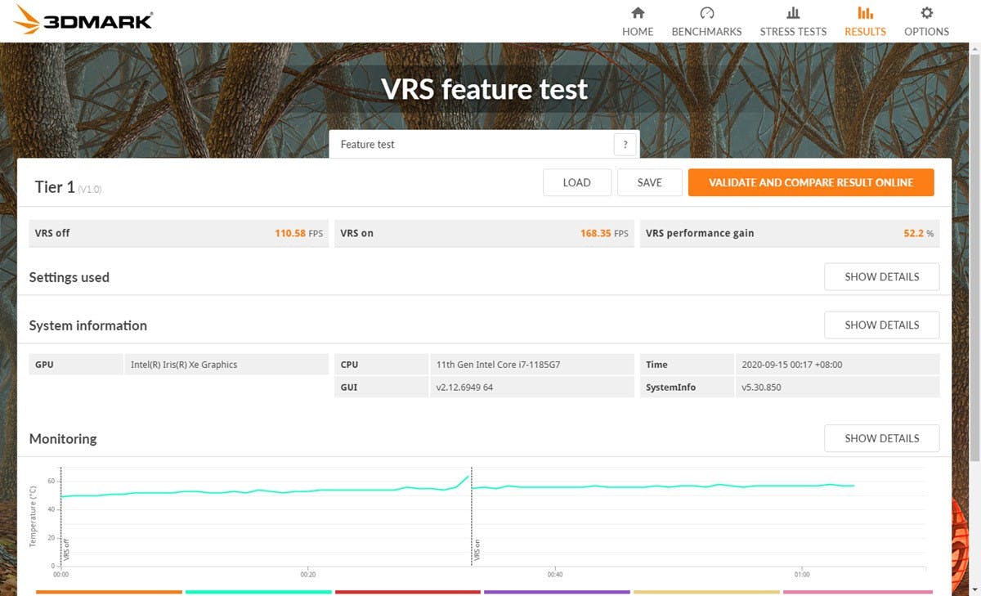Click the LOAD button
Viewport: 981px width, 596px height.
(x=576, y=182)
